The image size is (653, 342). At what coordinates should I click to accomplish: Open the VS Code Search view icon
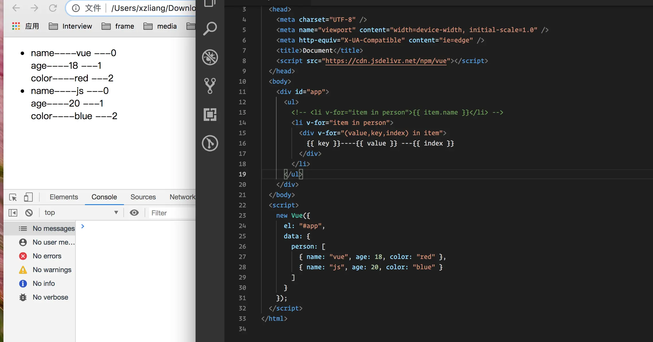coord(210,29)
